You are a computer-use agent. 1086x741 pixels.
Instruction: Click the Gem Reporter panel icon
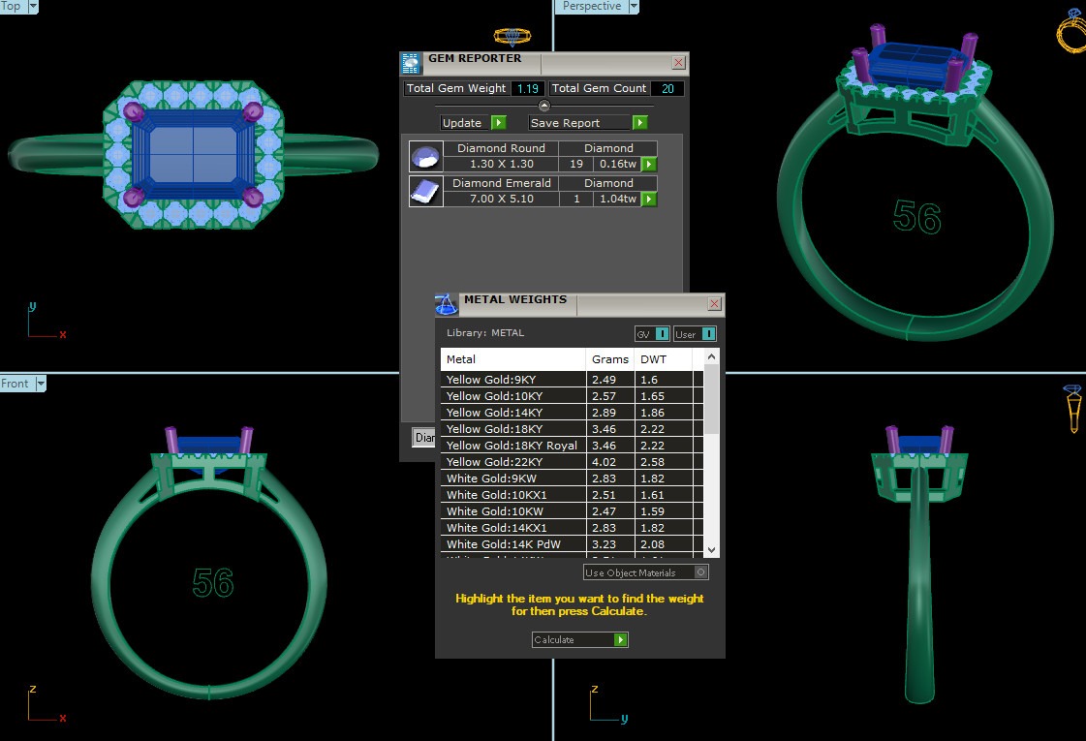(x=411, y=64)
